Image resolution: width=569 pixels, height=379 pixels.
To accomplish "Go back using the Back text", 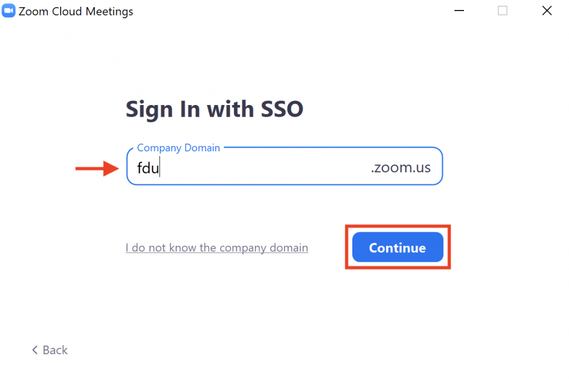I will (55, 350).
